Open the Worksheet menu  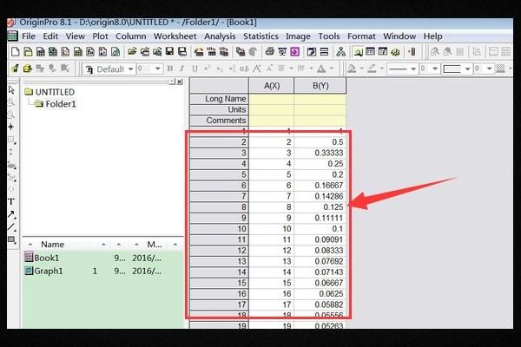tap(175, 36)
